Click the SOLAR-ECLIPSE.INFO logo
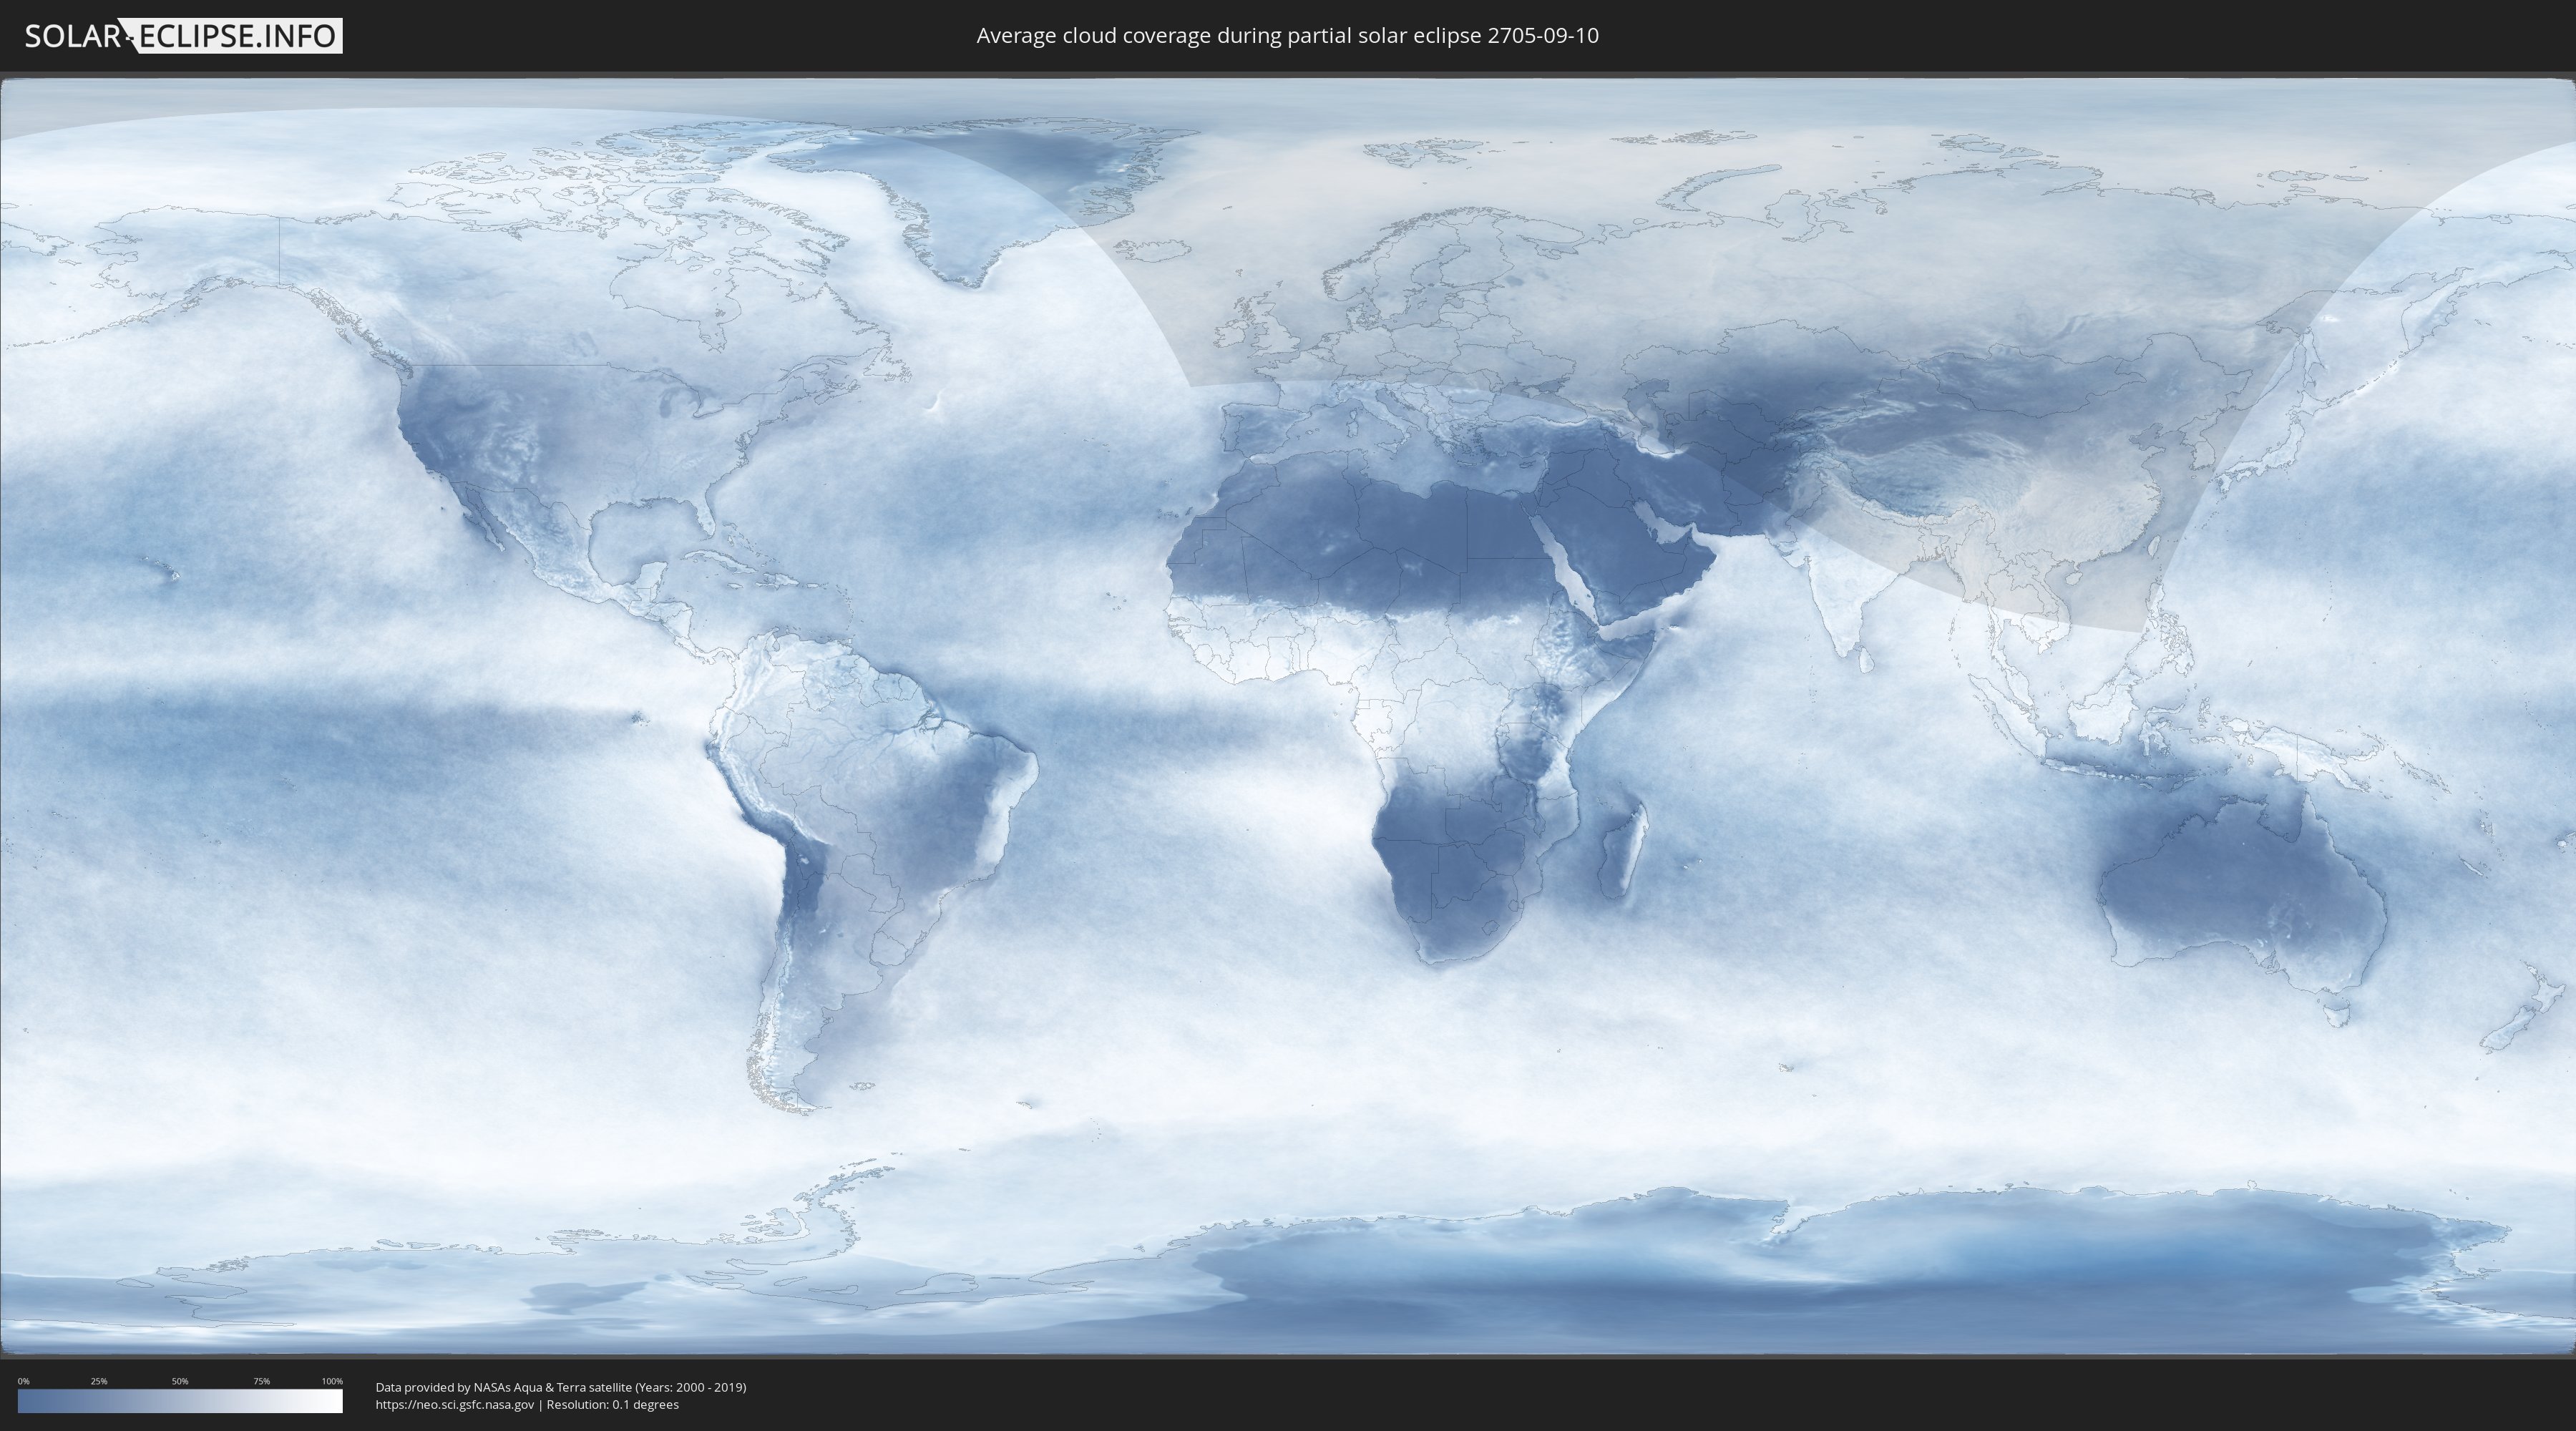Image resolution: width=2576 pixels, height=1431 pixels. tap(182, 36)
